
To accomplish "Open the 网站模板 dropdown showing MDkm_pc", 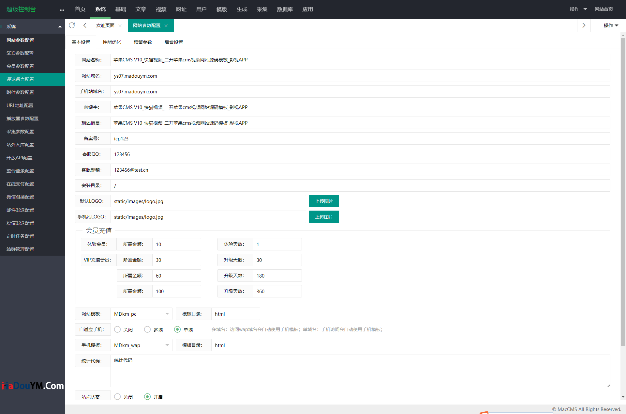I will click(142, 314).
